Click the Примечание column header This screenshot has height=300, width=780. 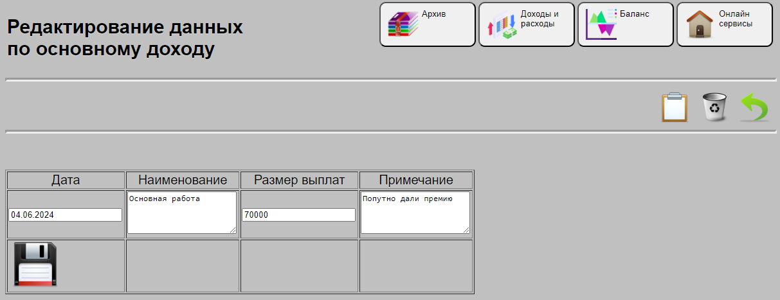click(x=416, y=180)
